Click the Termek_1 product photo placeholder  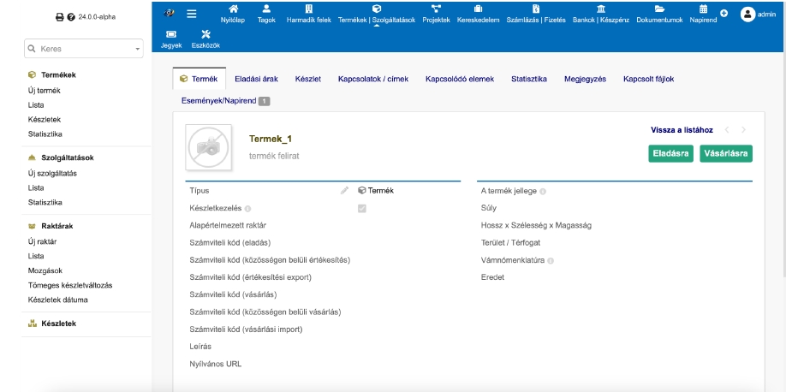(x=208, y=146)
